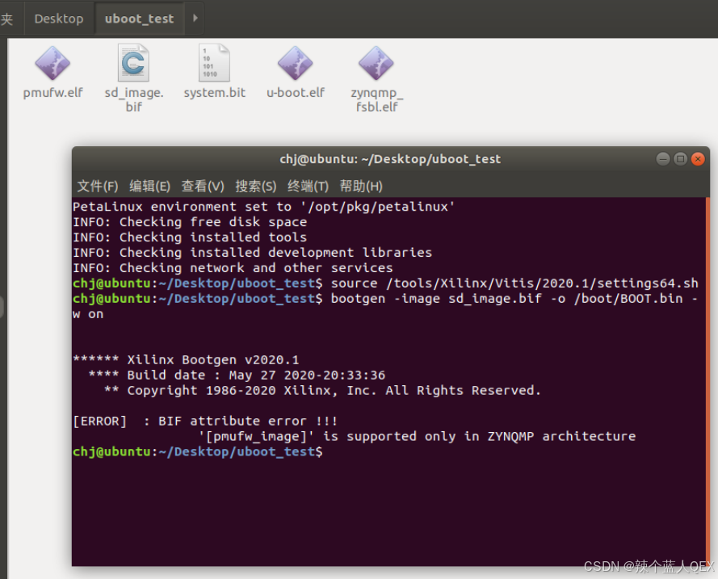Image resolution: width=718 pixels, height=579 pixels.
Task: Maximize the terminal window
Action: click(681, 159)
